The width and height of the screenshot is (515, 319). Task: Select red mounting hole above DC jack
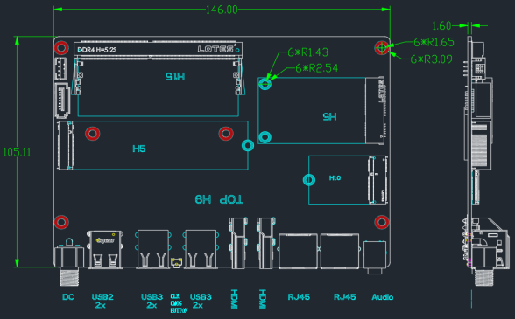coord(61,222)
